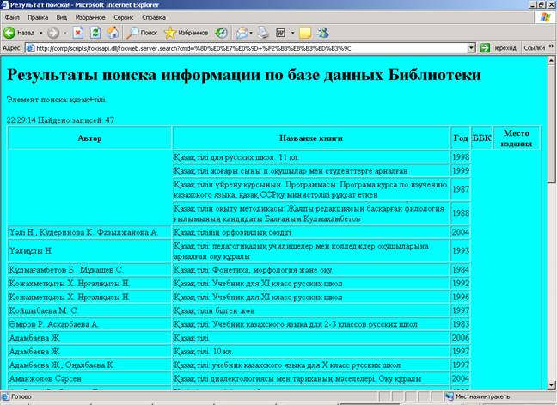
Task: Click vertical scrollbar down arrow
Action: pyautogui.click(x=551, y=384)
